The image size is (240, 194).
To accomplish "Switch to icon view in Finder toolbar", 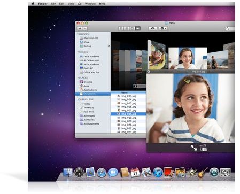I will tap(121, 28).
